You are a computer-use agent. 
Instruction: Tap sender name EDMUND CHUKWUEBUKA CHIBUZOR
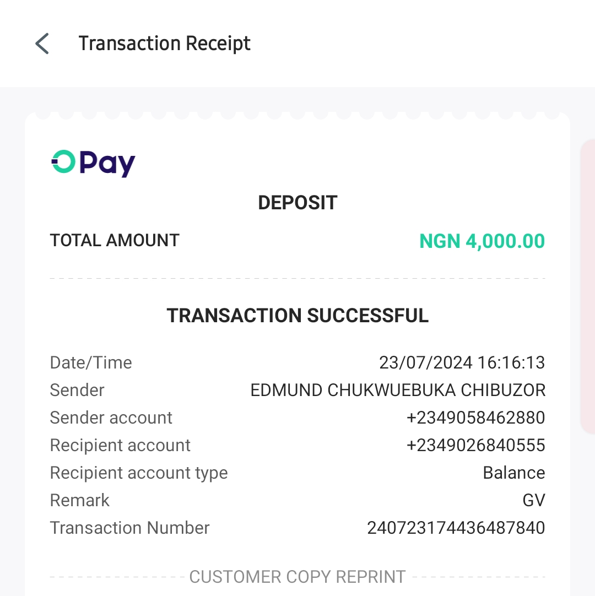[398, 390]
